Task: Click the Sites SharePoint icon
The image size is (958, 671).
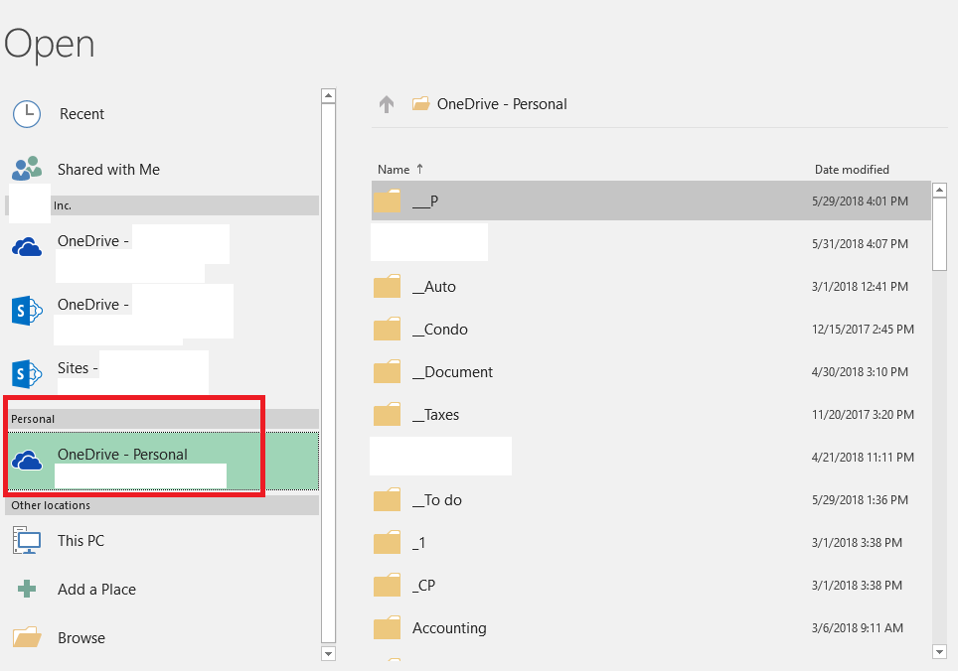Action: tap(27, 373)
